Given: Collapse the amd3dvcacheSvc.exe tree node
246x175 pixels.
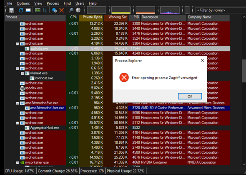Looking at the screenshot, I should click(18, 103).
